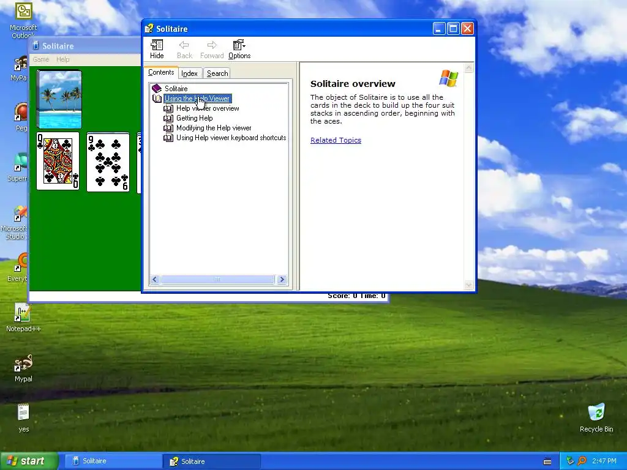Screen dimensions: 627x470
Task: Click the 2:47 PM system clock
Action: coord(604,461)
